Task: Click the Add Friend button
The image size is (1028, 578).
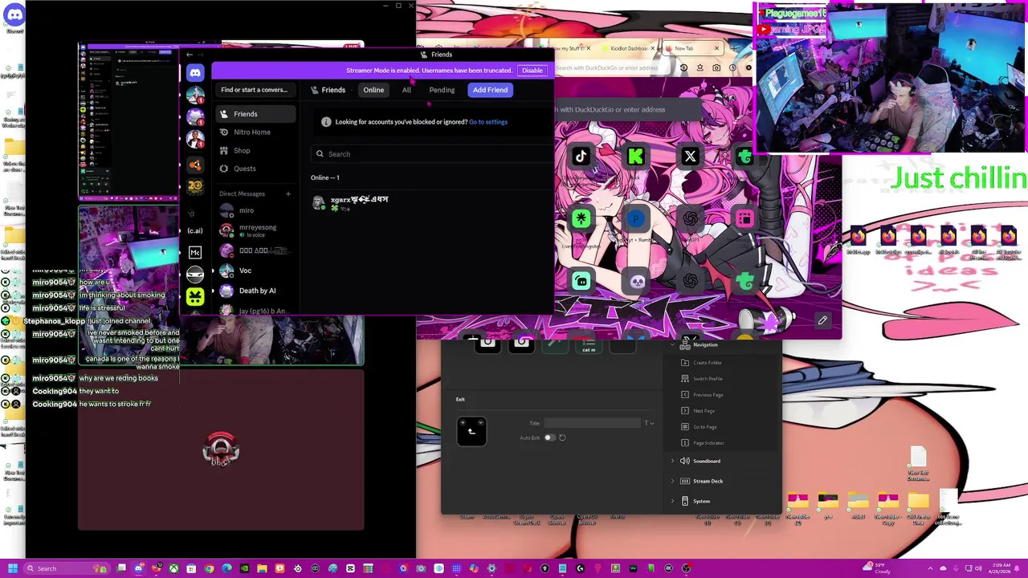Action: pos(490,90)
